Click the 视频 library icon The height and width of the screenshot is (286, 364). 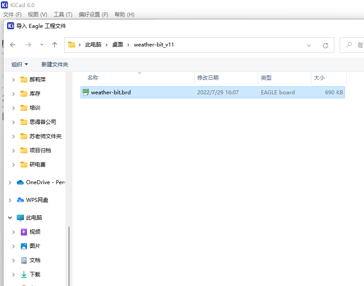tap(24, 232)
